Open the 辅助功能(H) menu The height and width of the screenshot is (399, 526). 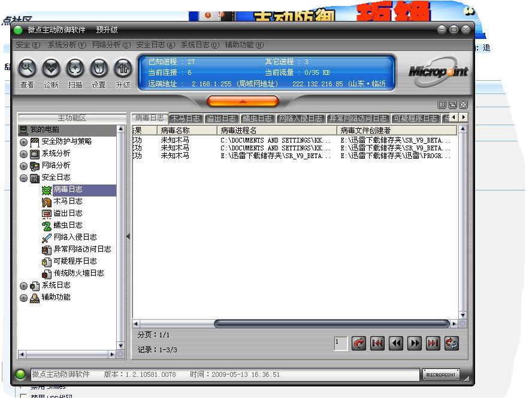click(x=244, y=45)
